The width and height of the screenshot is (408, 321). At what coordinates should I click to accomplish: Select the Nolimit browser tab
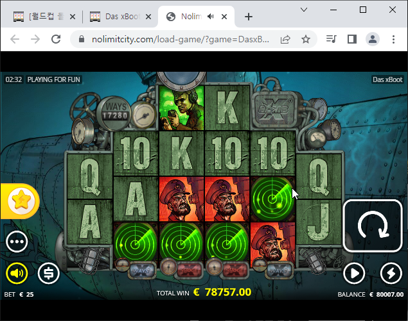(193, 17)
